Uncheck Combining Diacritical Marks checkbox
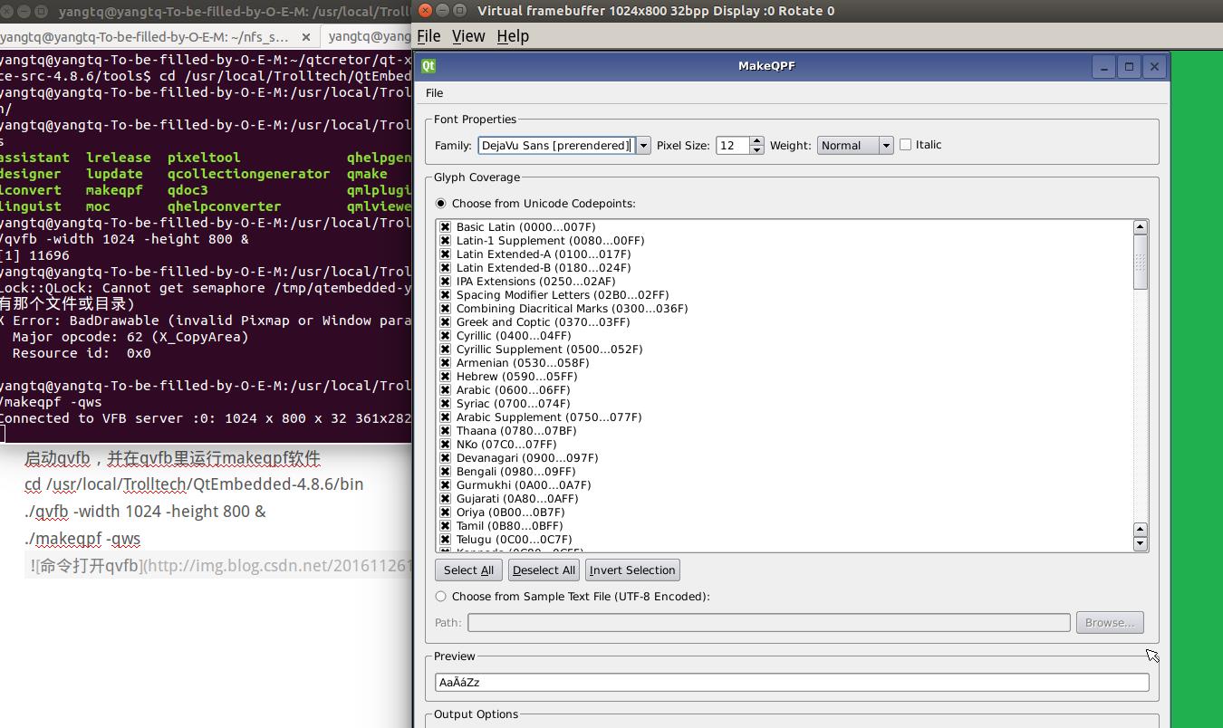 pos(445,309)
